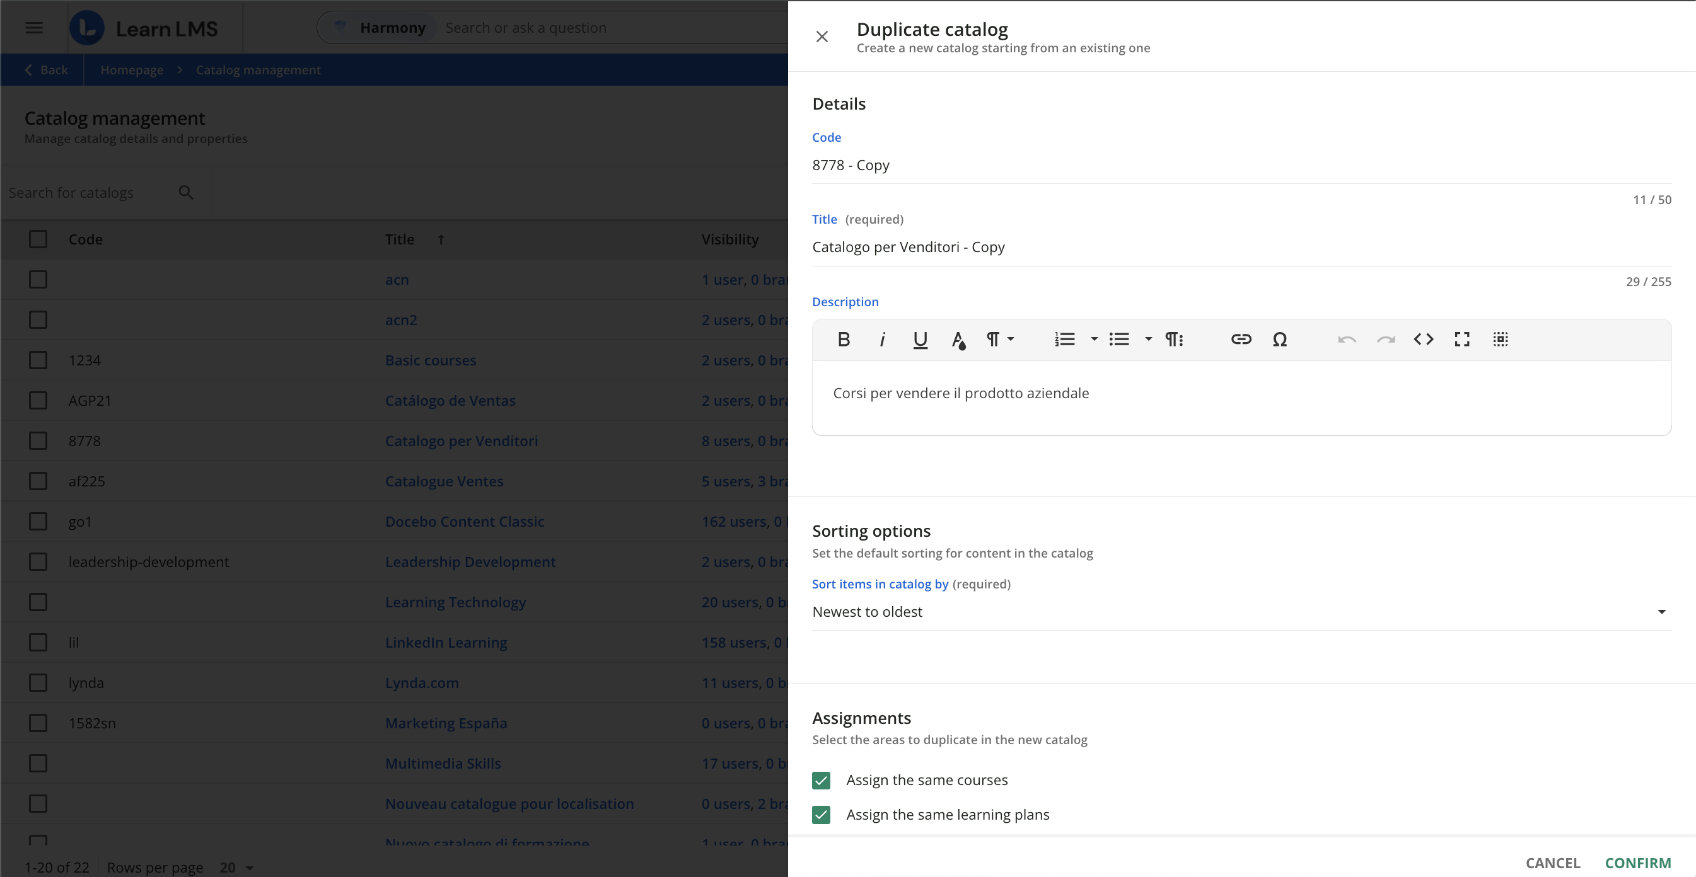Select all content in editor
Screen dimensions: 1696x877
click(x=1501, y=340)
